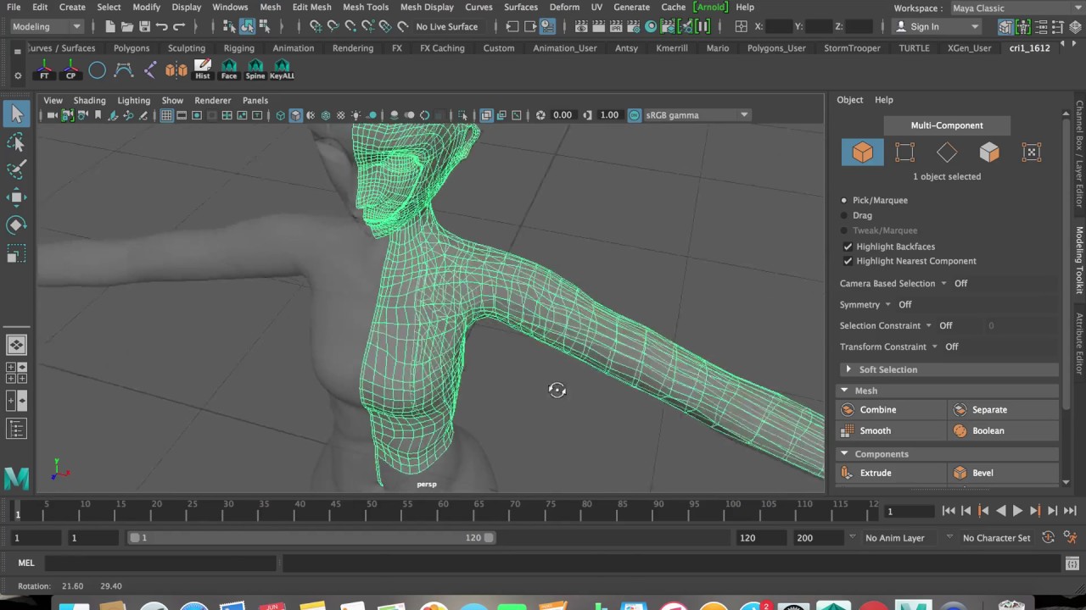1086x610 pixels.
Task: Expand the Soft Selection section
Action: pyautogui.click(x=848, y=369)
